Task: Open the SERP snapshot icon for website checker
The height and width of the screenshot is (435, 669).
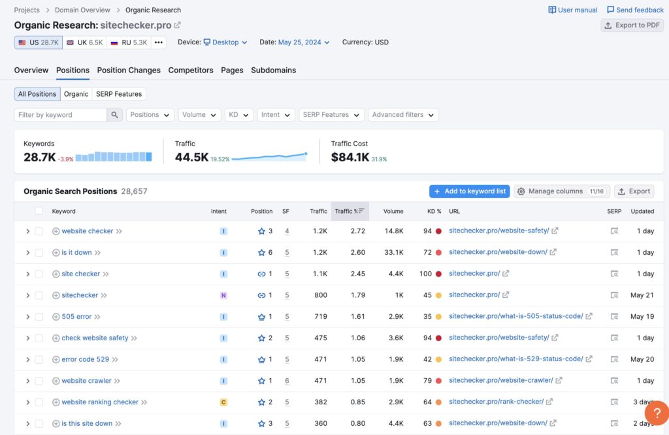Action: click(614, 231)
